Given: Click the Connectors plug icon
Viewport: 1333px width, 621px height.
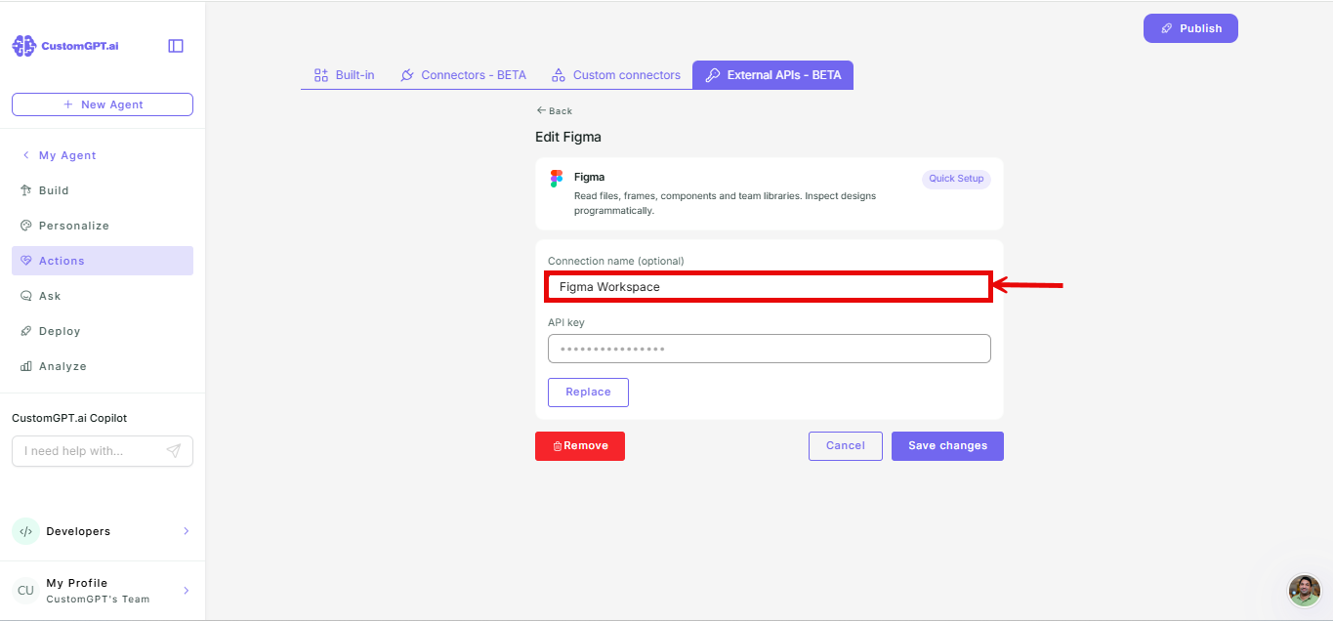Looking at the screenshot, I should (408, 75).
